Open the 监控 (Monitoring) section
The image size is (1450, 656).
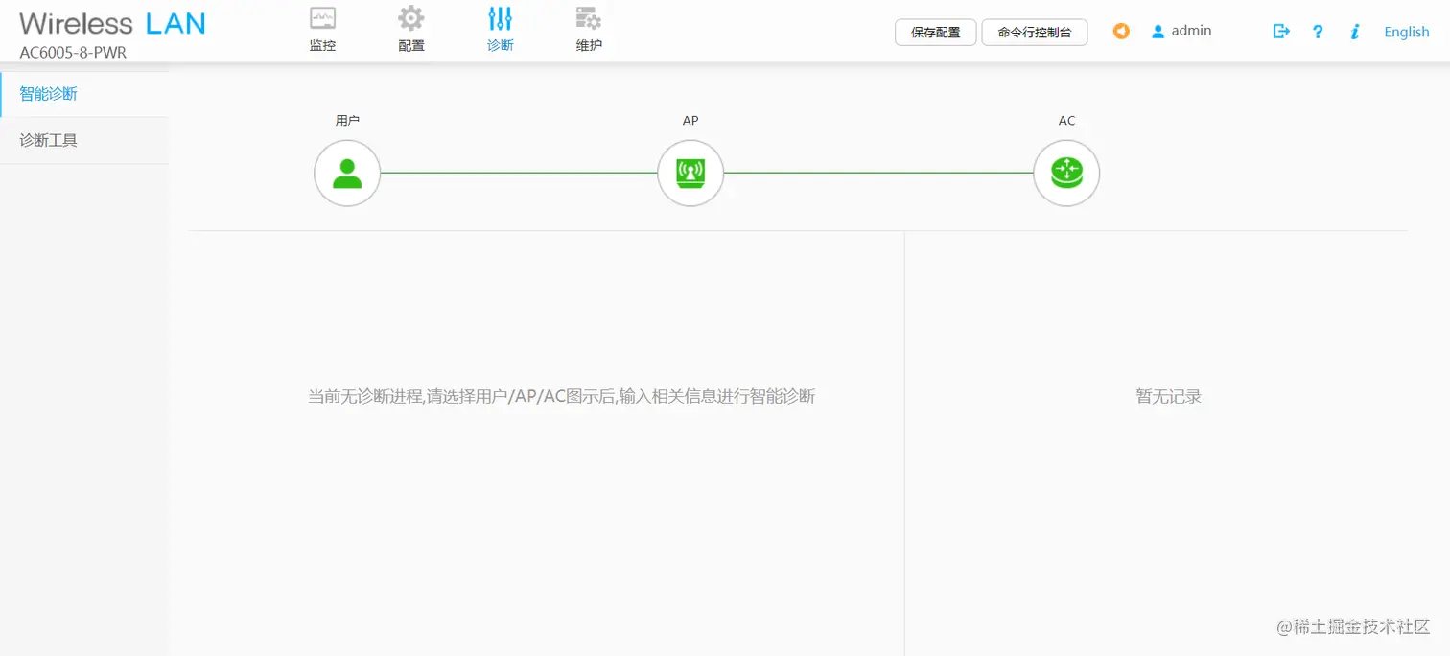pos(322,29)
